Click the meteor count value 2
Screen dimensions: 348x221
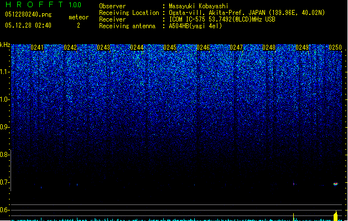79,25
